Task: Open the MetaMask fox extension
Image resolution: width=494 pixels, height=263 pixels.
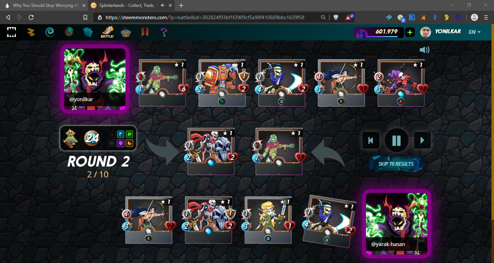Action: pos(423,17)
